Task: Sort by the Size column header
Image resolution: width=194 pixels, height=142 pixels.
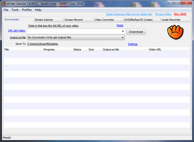Action: point(95,50)
